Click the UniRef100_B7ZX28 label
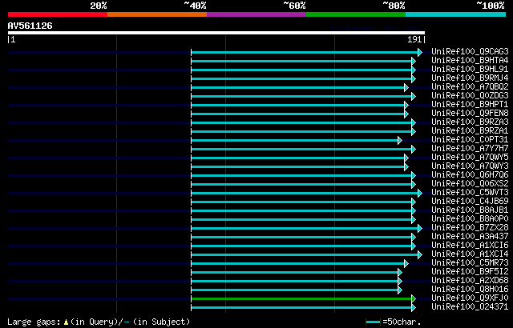Screen dimensions: 513x328 pos(470,228)
